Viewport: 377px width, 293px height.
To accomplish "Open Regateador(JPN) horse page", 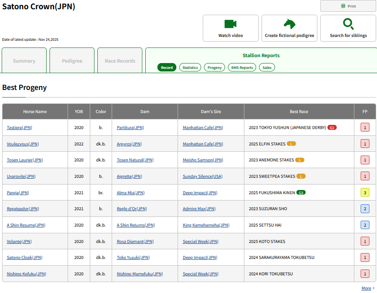I will click(x=23, y=209).
